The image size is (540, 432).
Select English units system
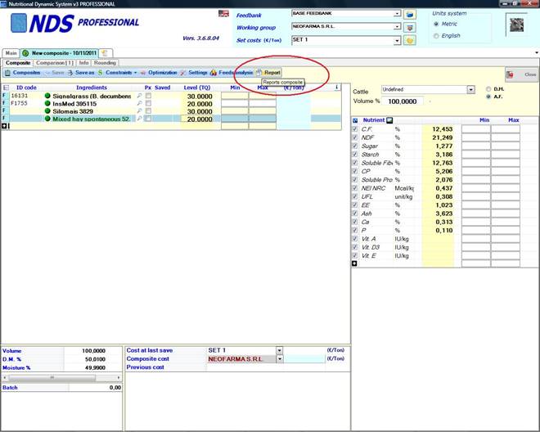click(436, 36)
